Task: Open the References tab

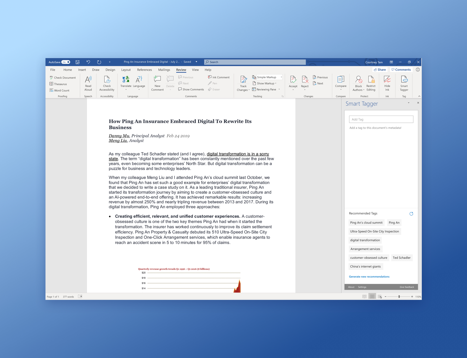Action: click(144, 70)
